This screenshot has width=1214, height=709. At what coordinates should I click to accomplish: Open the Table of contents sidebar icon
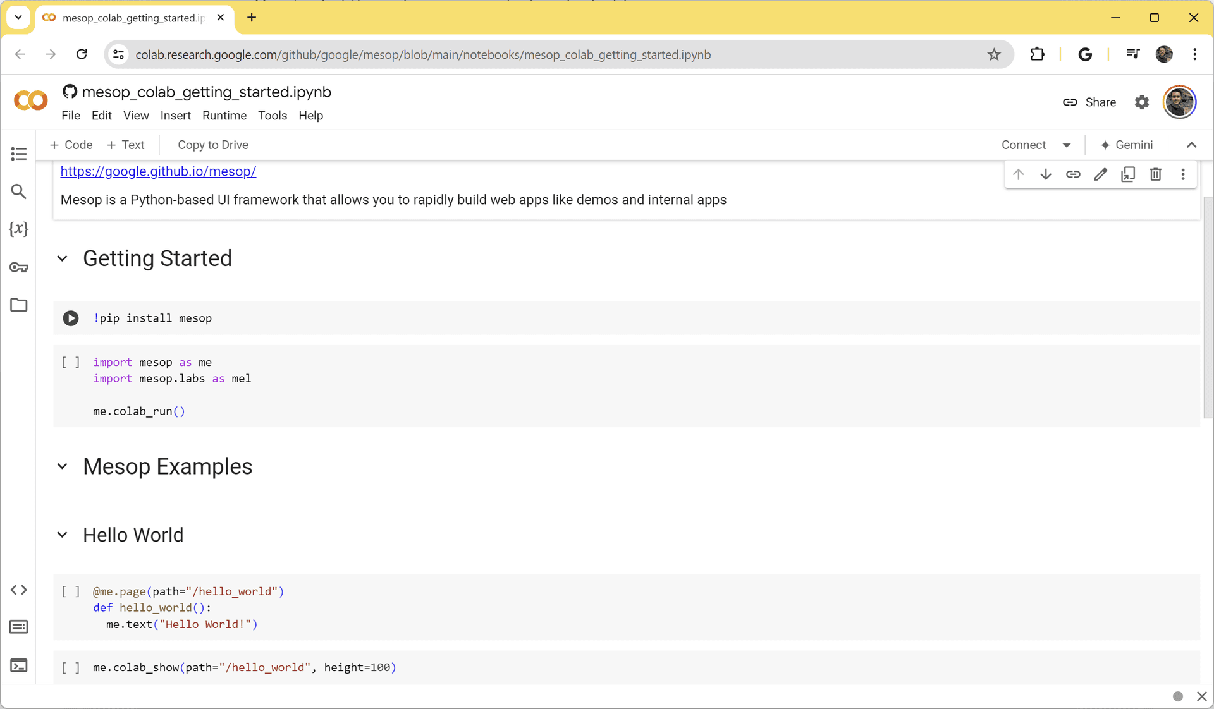coord(19,154)
